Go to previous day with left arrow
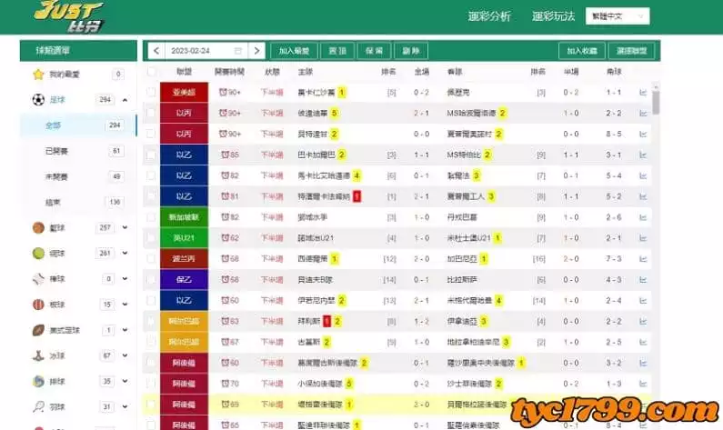 [x=156, y=51]
